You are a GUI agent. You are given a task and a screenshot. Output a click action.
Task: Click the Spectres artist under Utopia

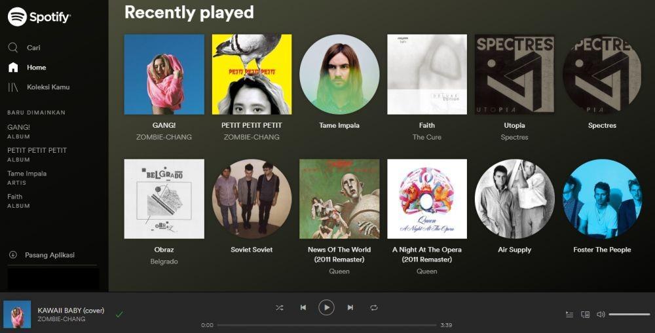514,137
